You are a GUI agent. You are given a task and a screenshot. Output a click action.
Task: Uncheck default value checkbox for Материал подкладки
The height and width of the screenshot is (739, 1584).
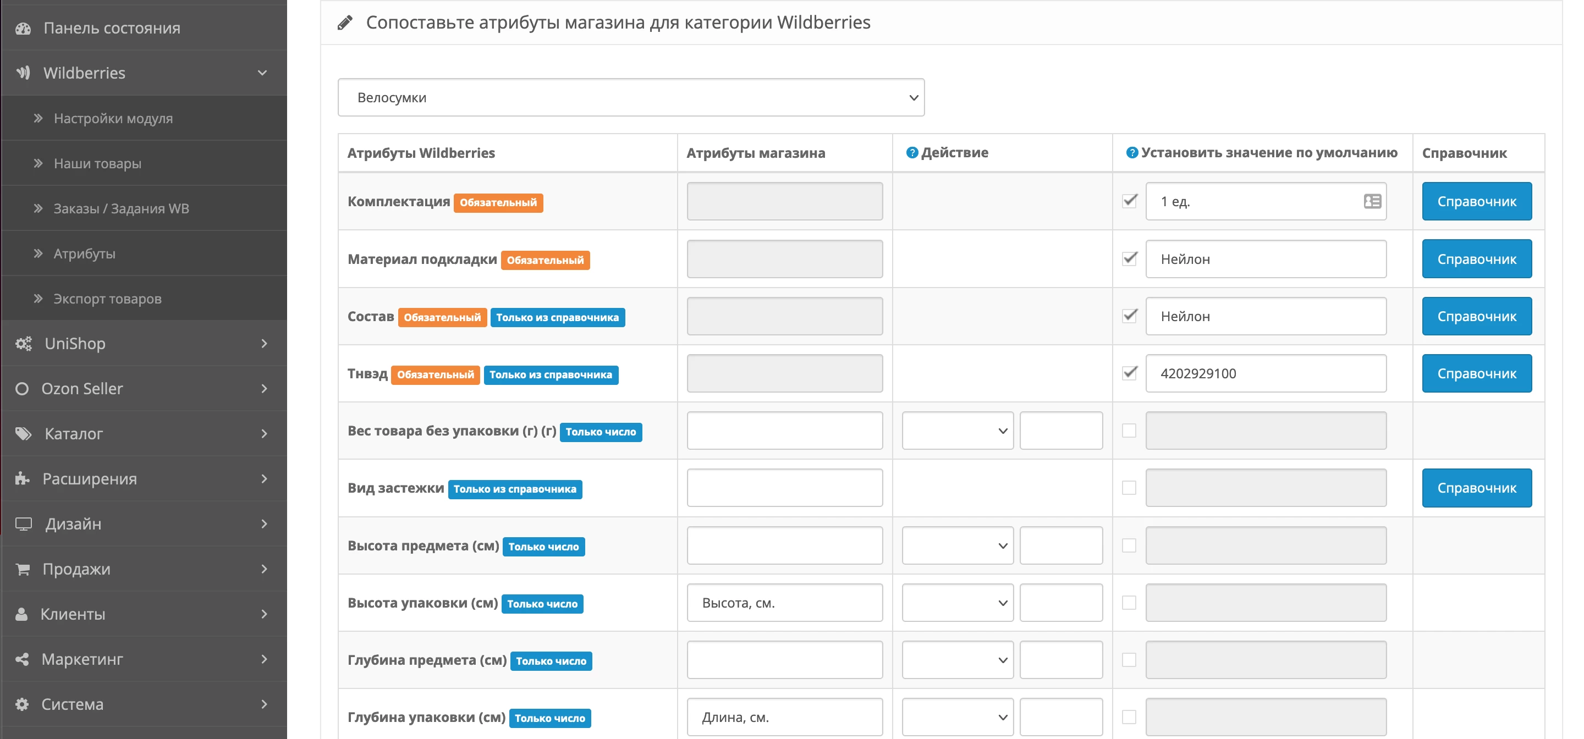(1129, 259)
